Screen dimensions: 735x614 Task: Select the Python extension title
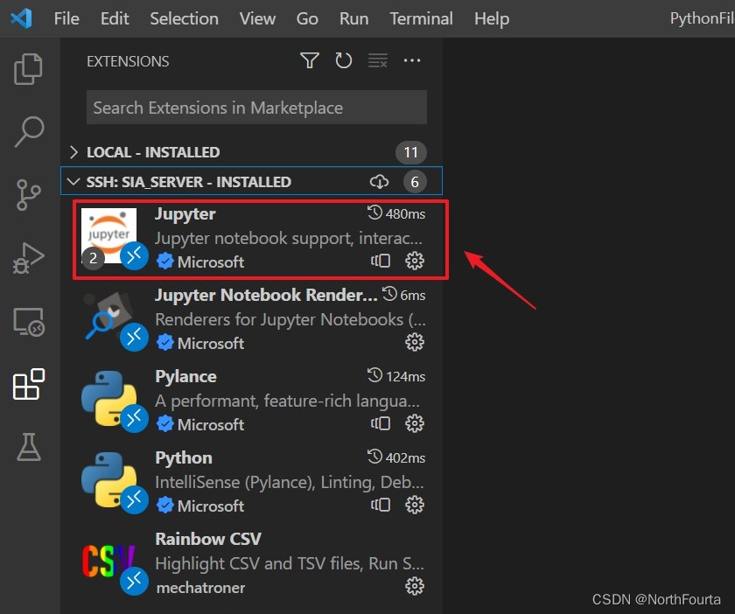tap(183, 457)
